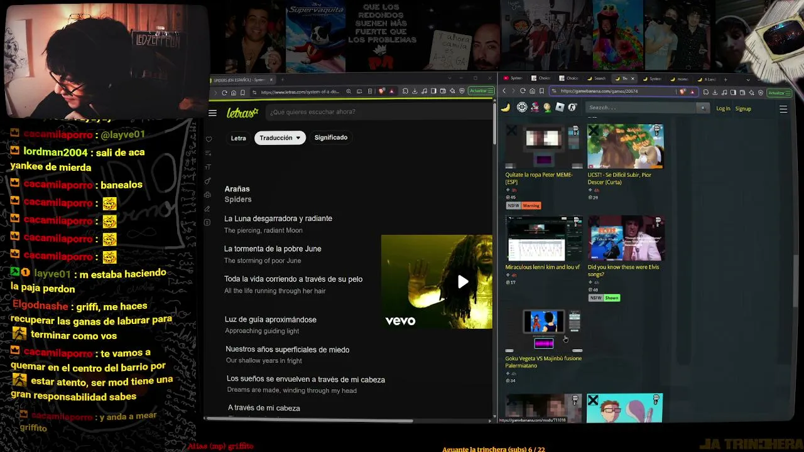Click the green Shown tag under Elvis songs
Image resolution: width=804 pixels, height=452 pixels.
point(612,298)
